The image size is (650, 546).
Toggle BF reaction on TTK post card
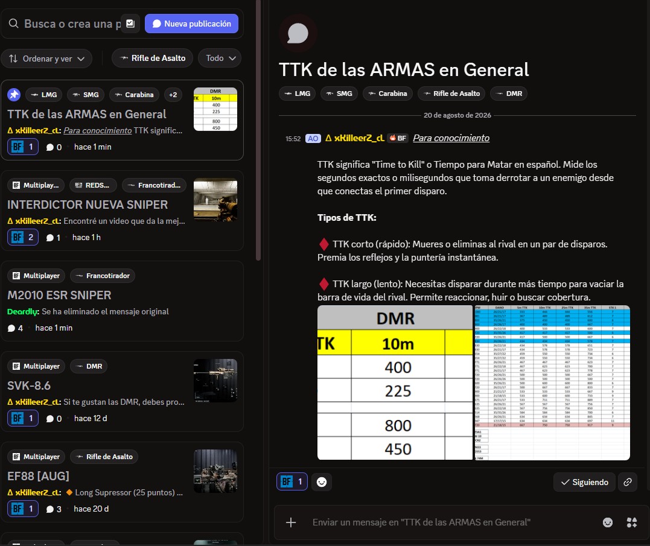tap(23, 147)
